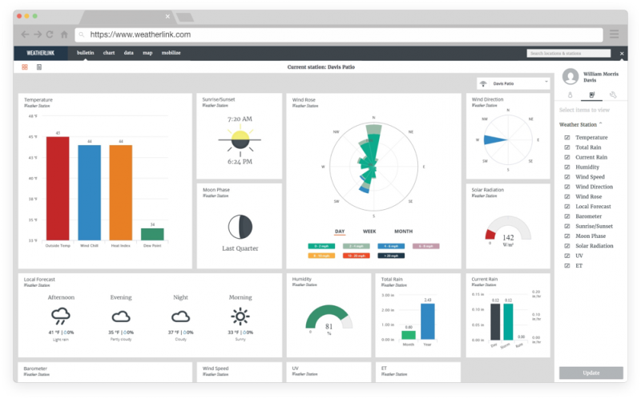
Task: Uncheck the Temperature checkbox
Action: [x=567, y=138]
